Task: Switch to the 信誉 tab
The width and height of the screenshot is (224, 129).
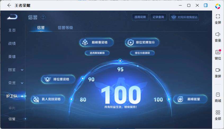Action: point(41,28)
